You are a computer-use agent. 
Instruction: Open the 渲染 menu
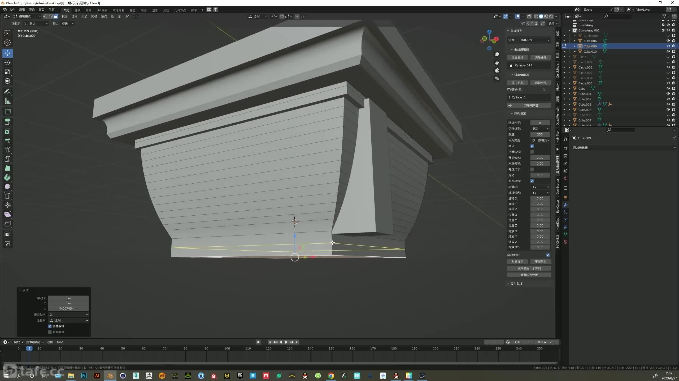32,10
